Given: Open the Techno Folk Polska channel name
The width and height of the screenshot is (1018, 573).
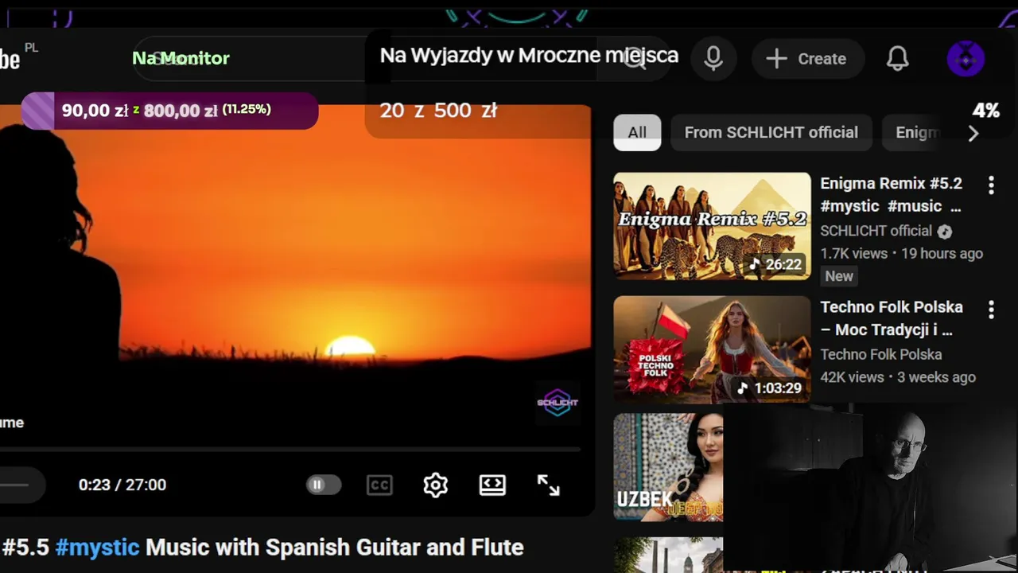Looking at the screenshot, I should [881, 354].
